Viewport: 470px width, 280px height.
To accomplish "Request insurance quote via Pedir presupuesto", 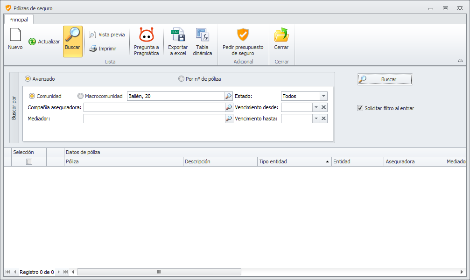I will click(243, 42).
